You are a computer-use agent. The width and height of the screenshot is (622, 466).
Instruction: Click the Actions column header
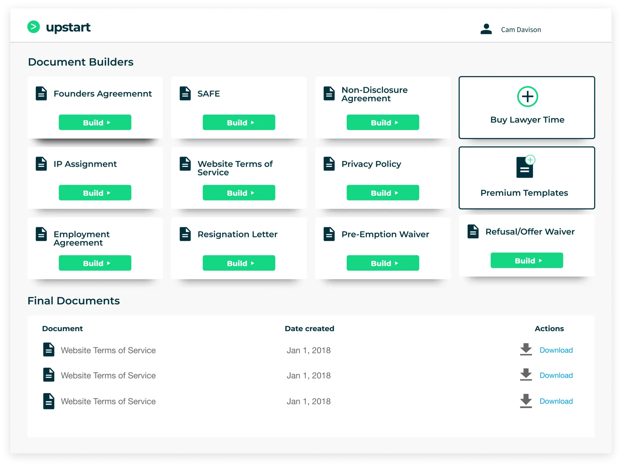549,328
